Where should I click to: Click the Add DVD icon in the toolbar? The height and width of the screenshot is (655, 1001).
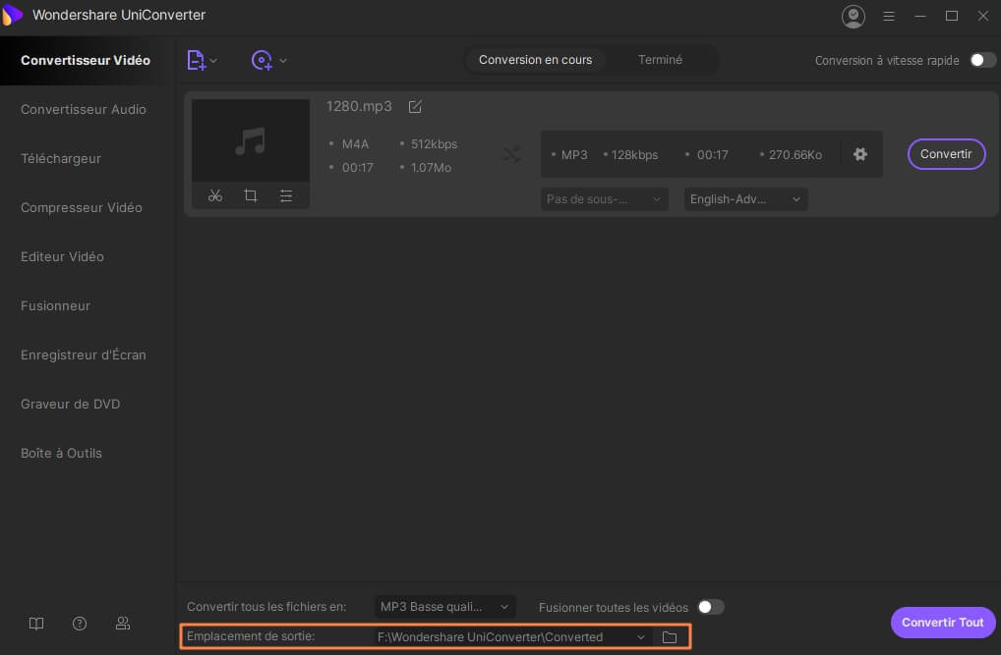point(263,60)
